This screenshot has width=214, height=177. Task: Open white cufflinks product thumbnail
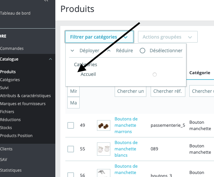click(x=103, y=149)
